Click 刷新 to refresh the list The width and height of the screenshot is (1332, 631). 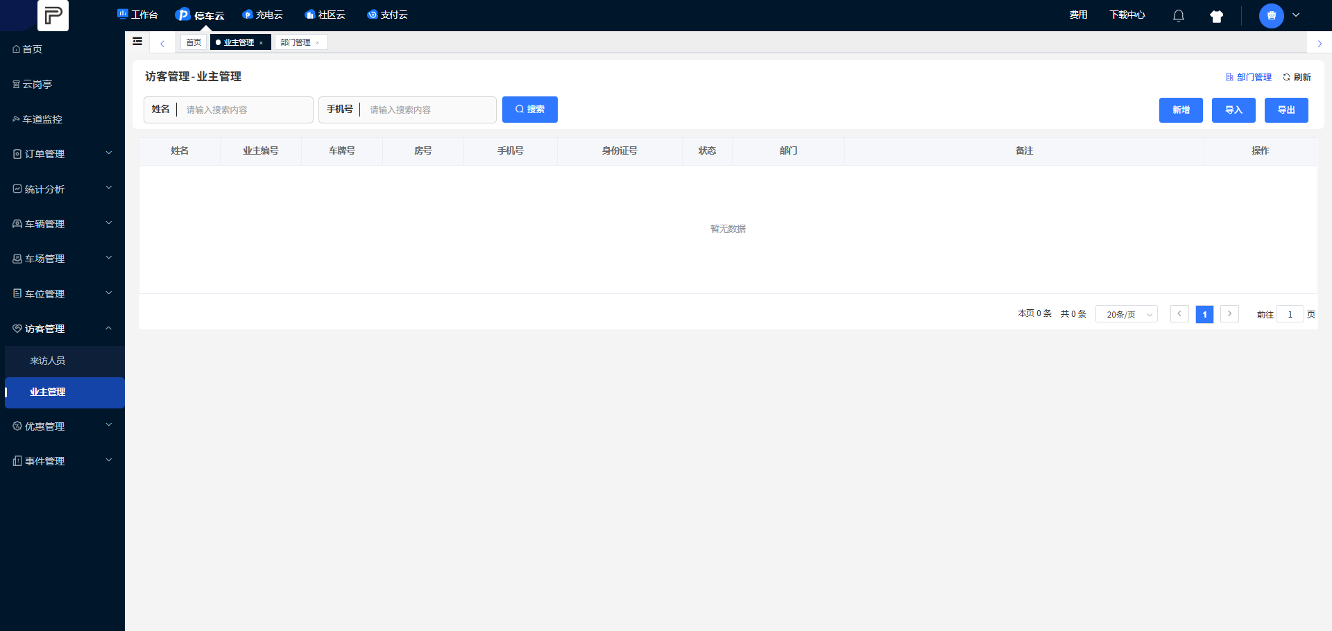1297,77
